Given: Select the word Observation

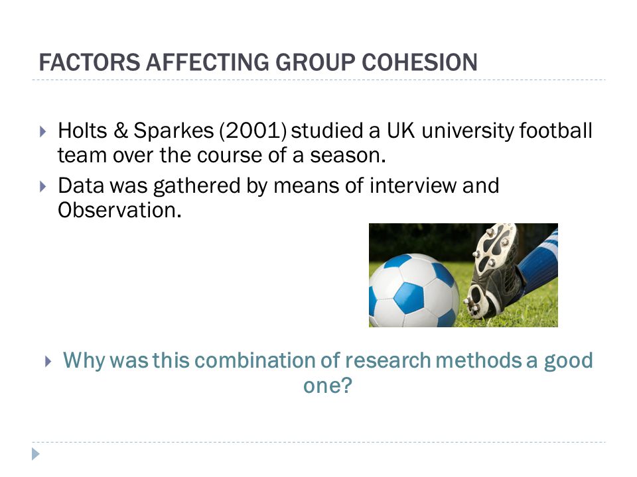Looking at the screenshot, I should [119, 210].
